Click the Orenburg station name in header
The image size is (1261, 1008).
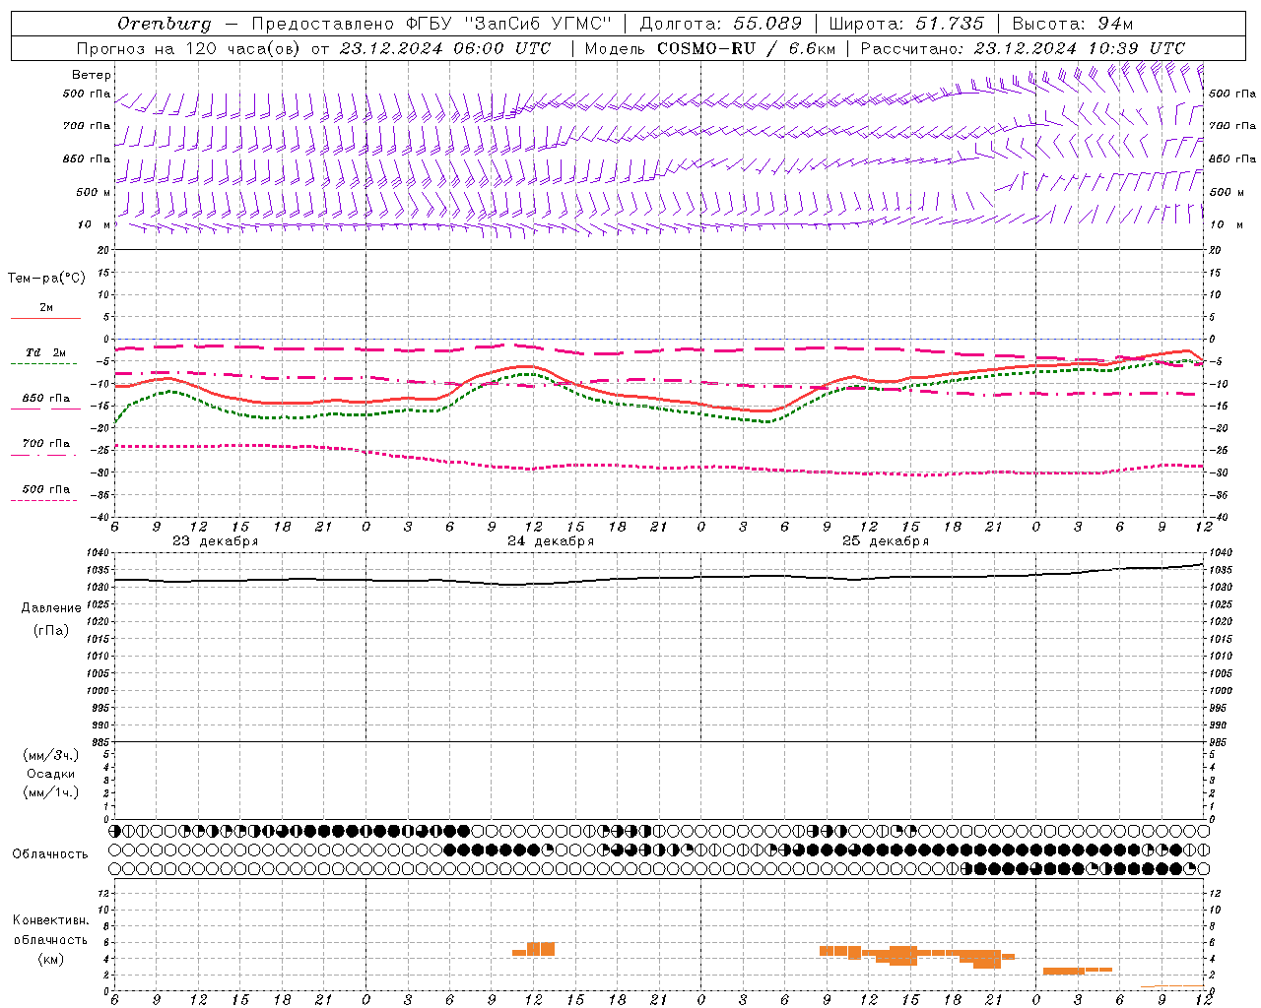pos(165,24)
